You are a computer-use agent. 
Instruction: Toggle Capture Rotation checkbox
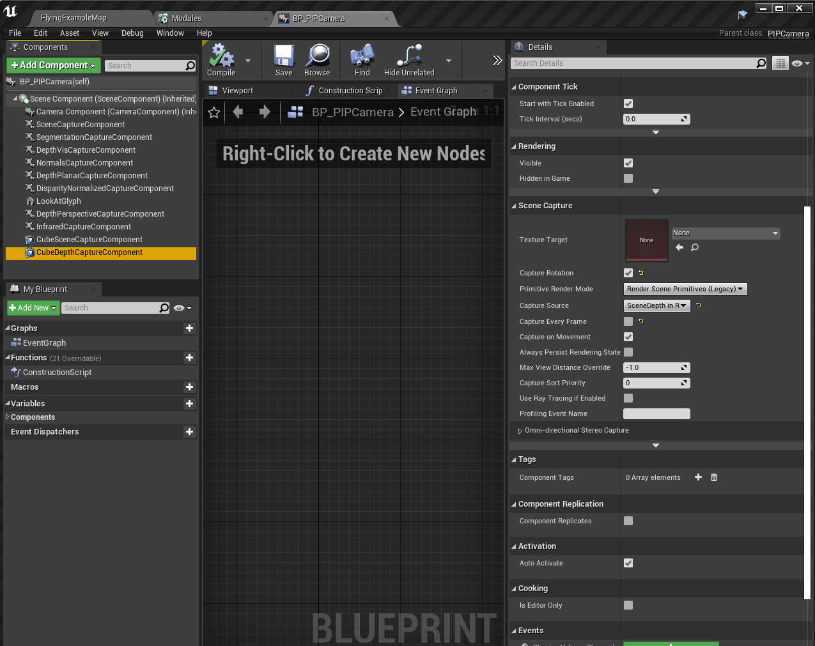coord(628,273)
